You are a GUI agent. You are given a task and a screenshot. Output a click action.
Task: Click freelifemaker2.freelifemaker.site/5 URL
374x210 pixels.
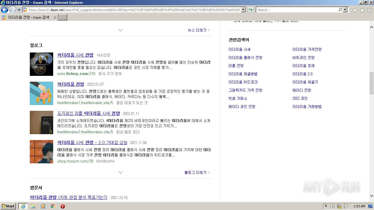click(85, 132)
